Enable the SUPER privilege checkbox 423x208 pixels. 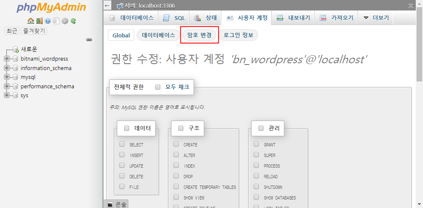point(256,155)
